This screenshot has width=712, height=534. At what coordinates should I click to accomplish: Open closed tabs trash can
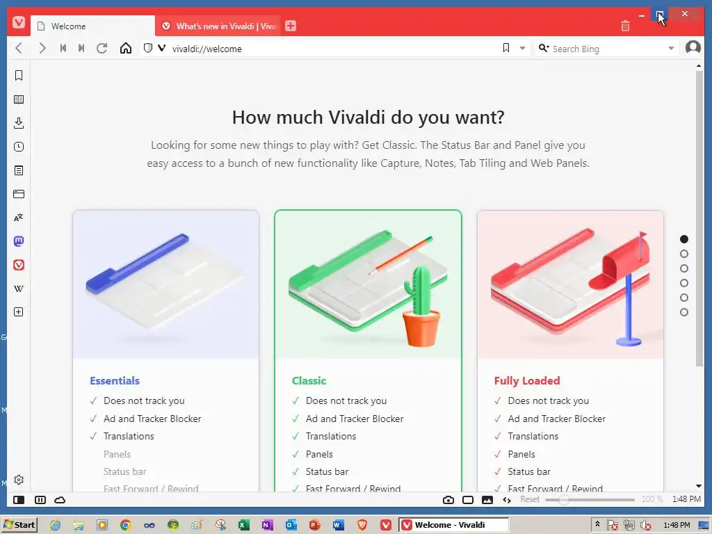[x=625, y=26]
